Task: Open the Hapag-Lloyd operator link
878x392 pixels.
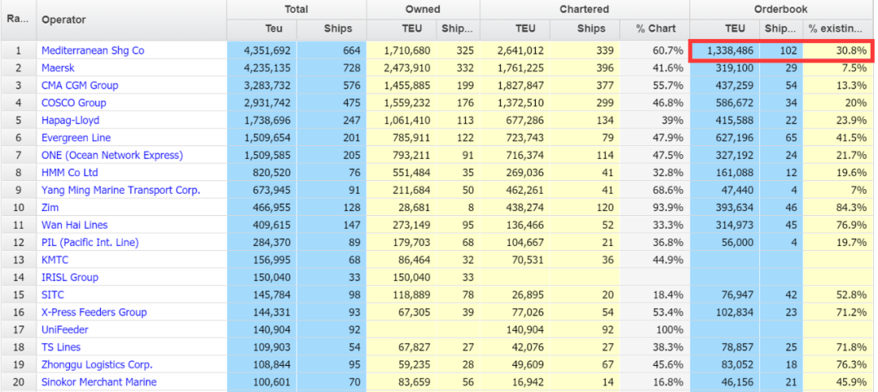Action: tap(70, 120)
